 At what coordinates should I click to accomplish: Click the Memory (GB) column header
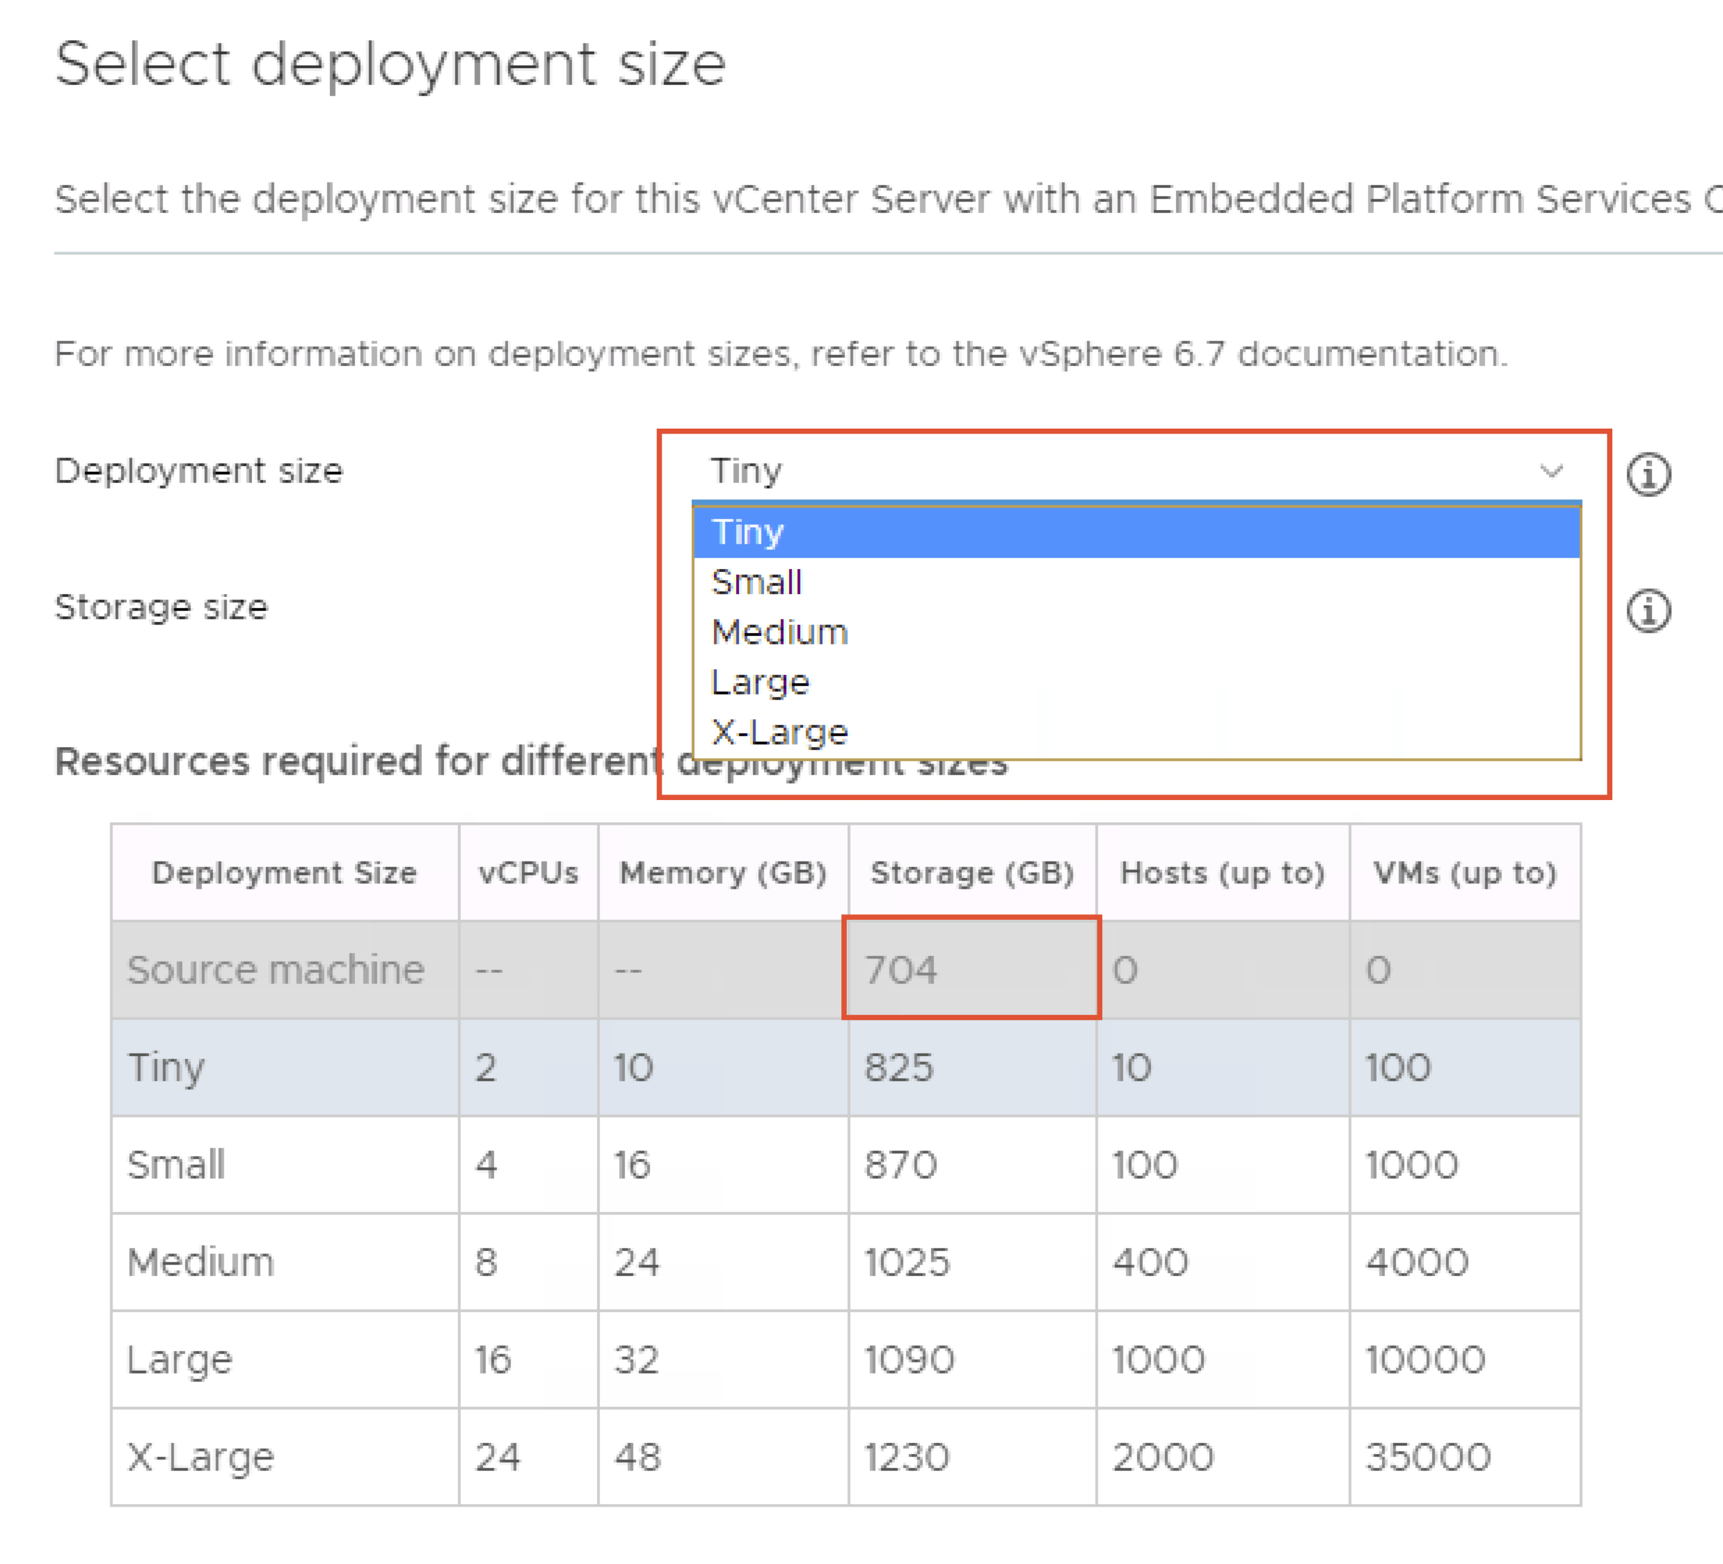(x=723, y=872)
